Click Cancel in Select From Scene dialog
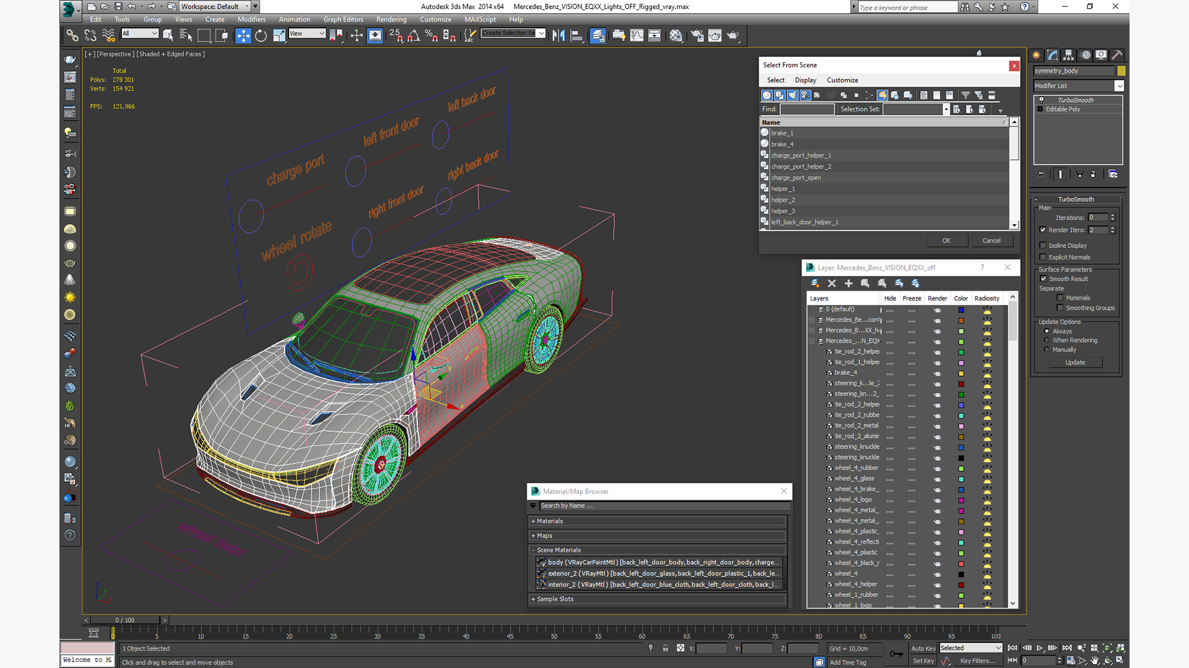Viewport: 1189px width, 668px height. pyautogui.click(x=991, y=241)
